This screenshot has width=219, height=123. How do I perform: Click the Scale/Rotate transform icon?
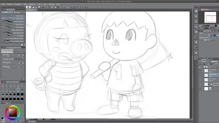click(58, 7)
